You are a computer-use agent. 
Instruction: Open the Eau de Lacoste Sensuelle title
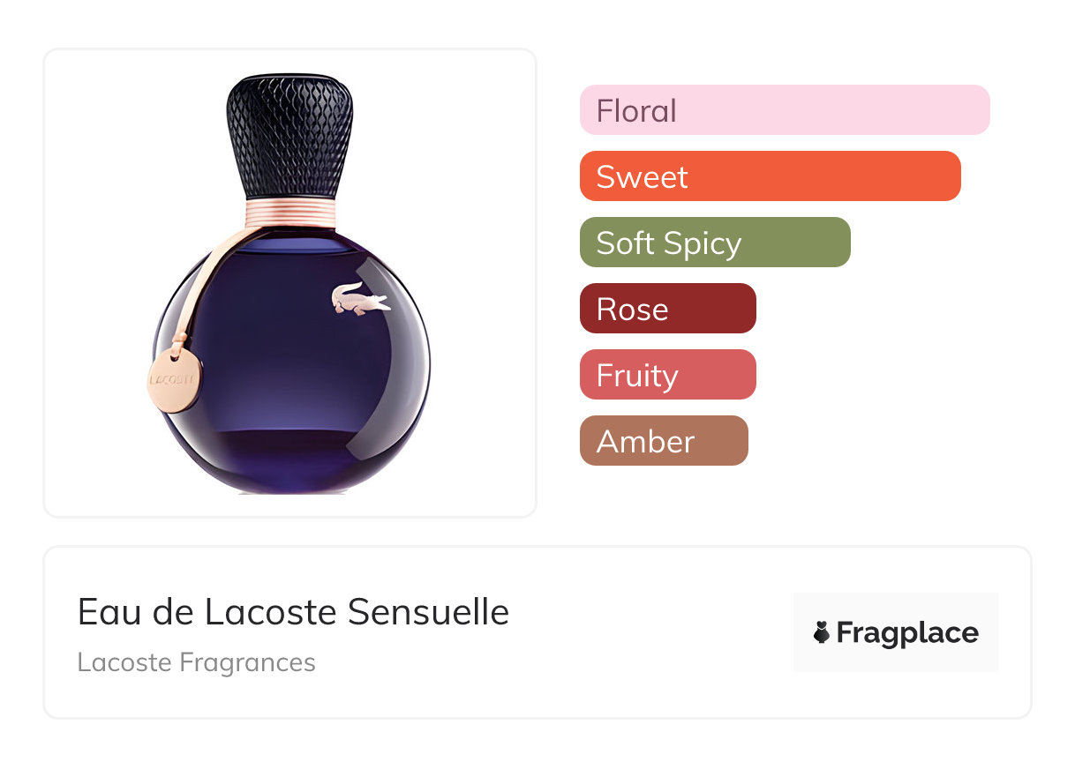tap(293, 612)
